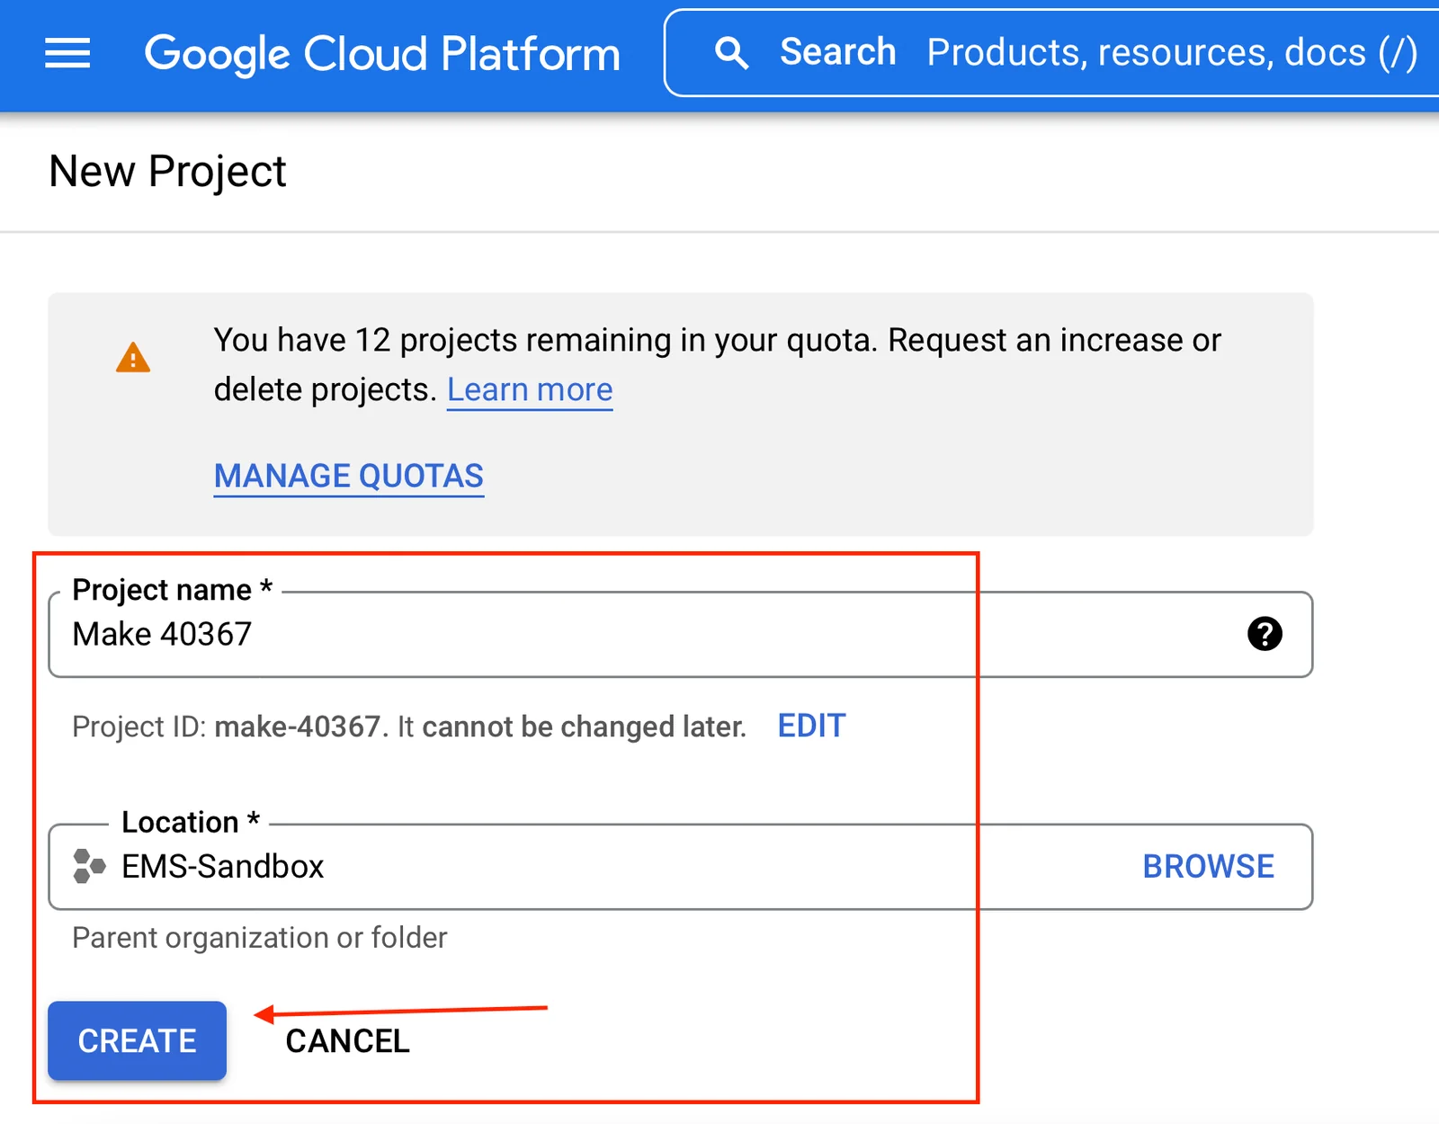Open the hamburger navigation menu
1439x1124 pixels.
pos(67,53)
